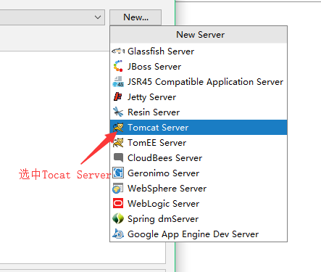321x272 pixels.
Task: Click the JBoss colorful dots icon
Action: tap(118, 66)
